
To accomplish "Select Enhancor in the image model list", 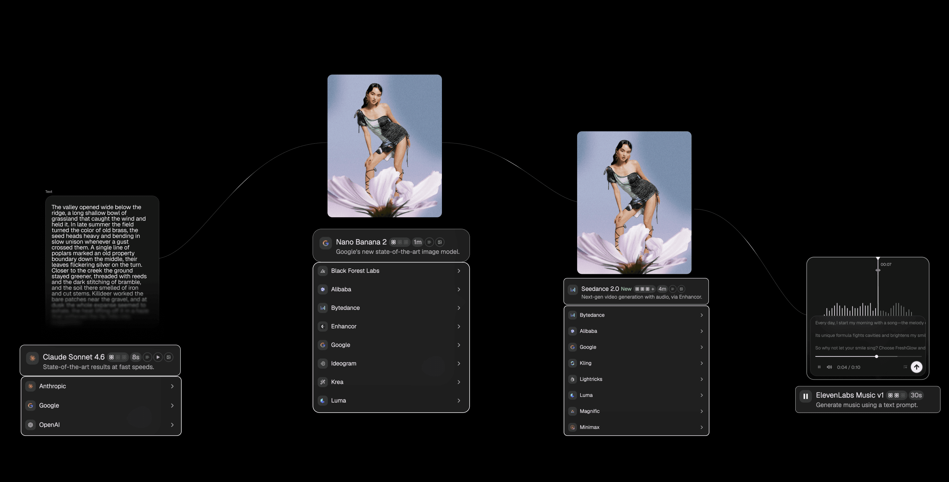I will click(391, 326).
